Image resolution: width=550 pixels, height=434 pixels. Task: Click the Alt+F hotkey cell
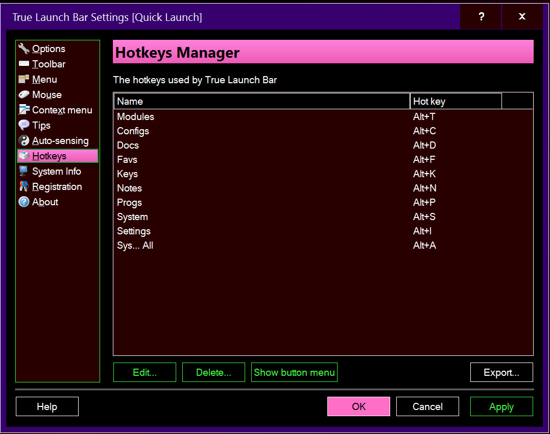[x=424, y=159]
